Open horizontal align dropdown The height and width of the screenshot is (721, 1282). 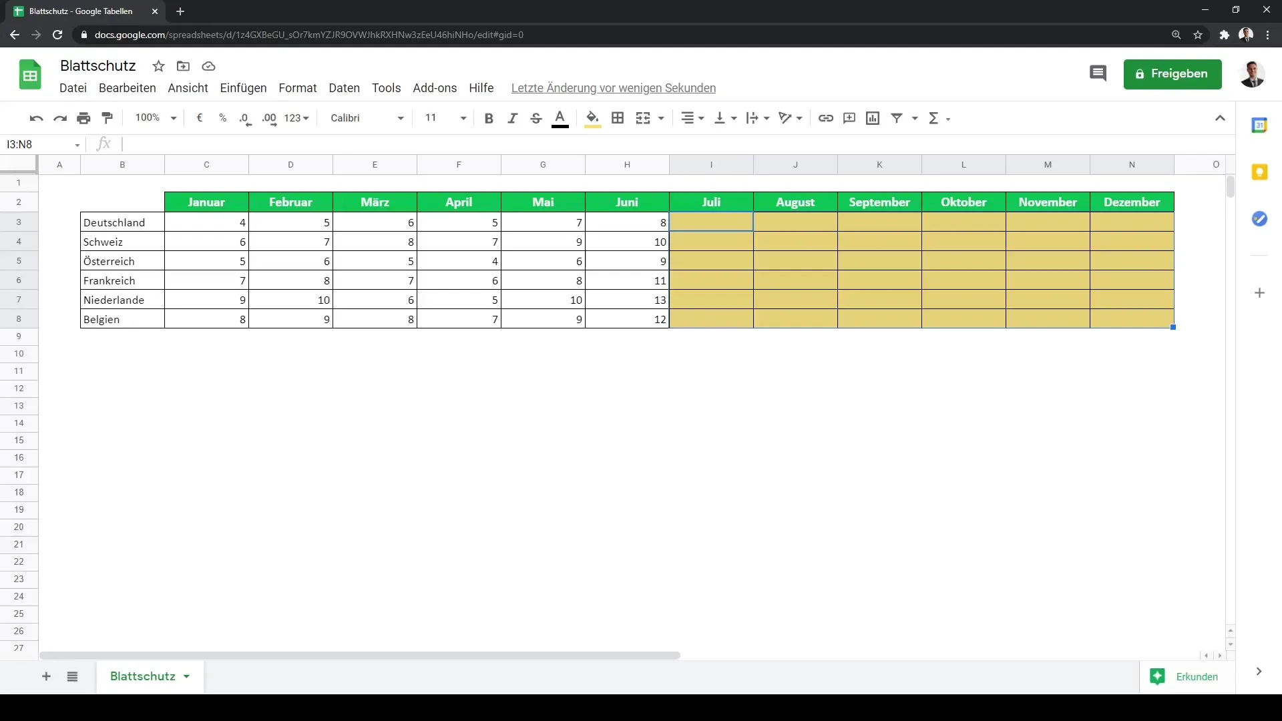pos(692,118)
